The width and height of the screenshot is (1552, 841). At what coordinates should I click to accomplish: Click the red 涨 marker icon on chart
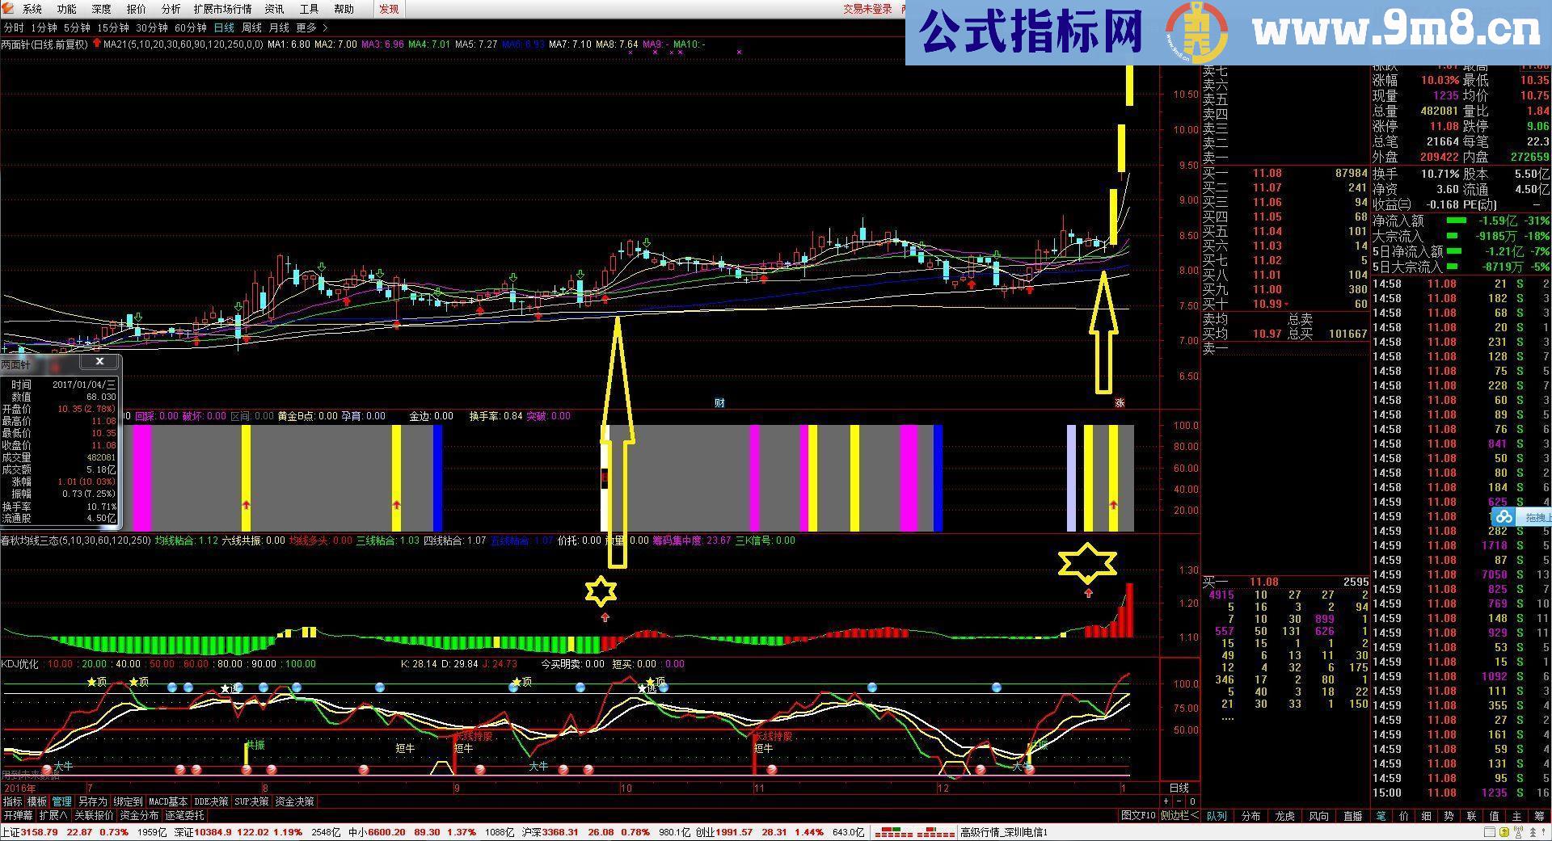coord(1120,402)
